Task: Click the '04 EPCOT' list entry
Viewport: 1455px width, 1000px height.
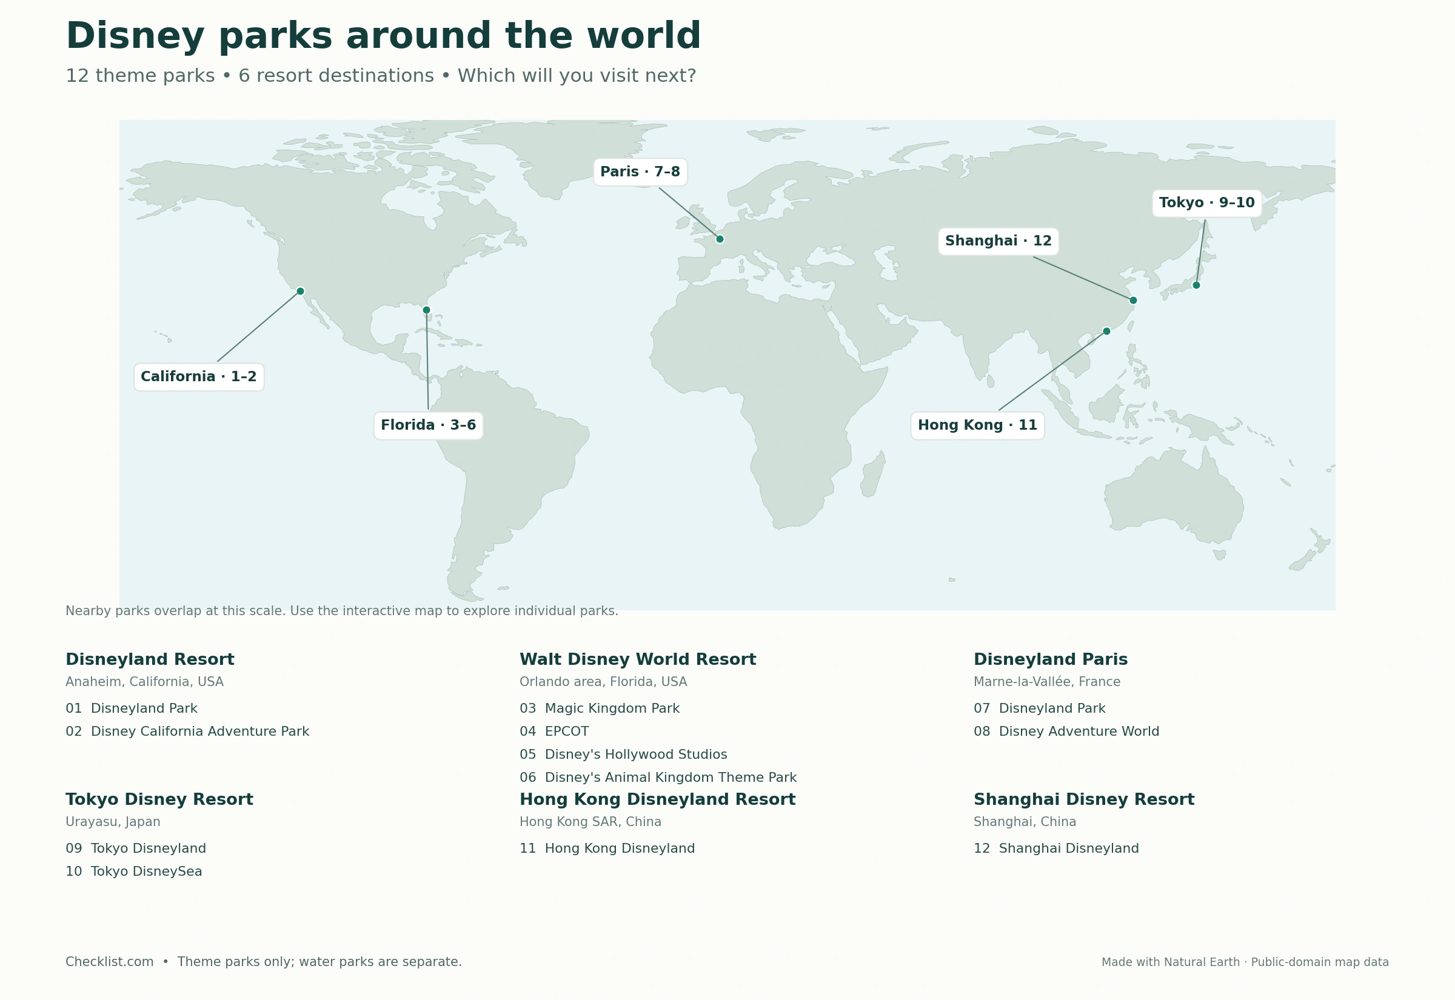Action: pos(554,732)
